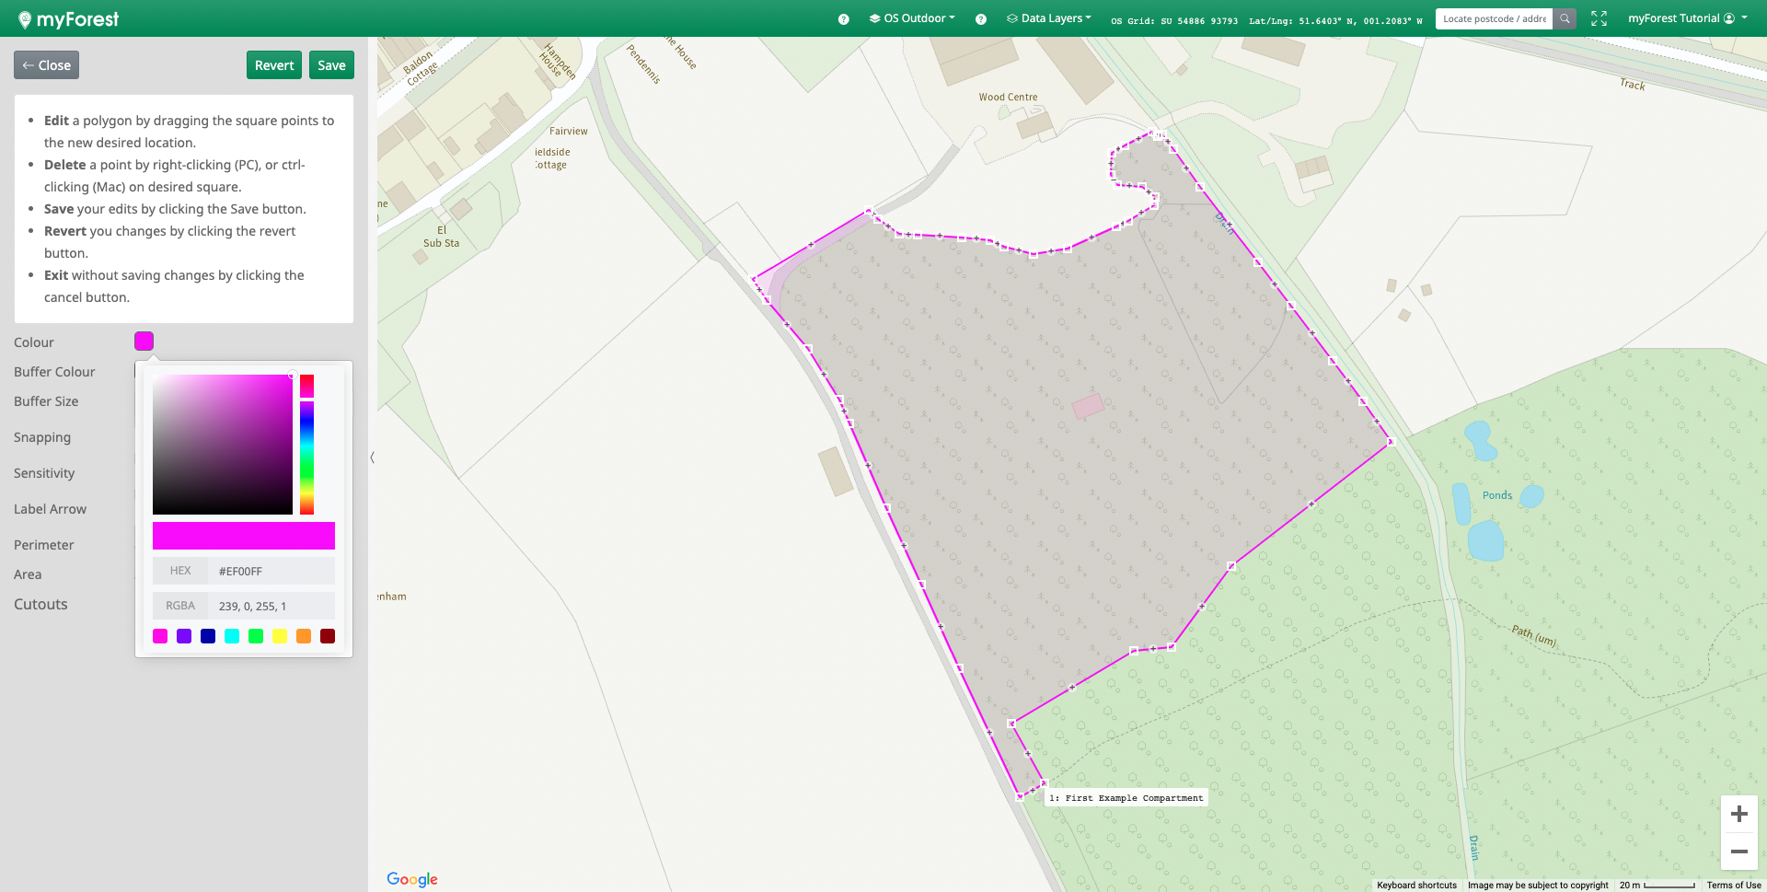The height and width of the screenshot is (892, 1767).
Task: Select the dark red preset swatch
Action: (x=328, y=636)
